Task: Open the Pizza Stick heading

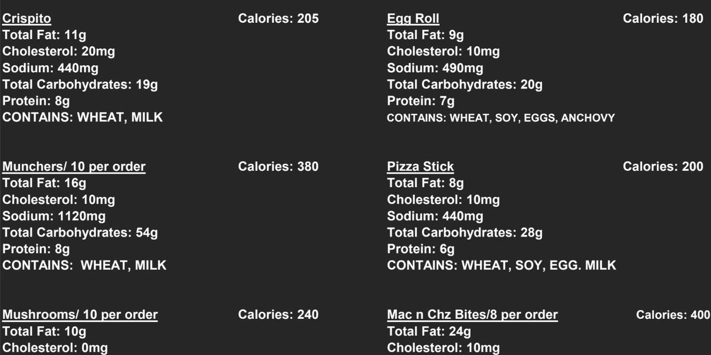Action: (420, 167)
